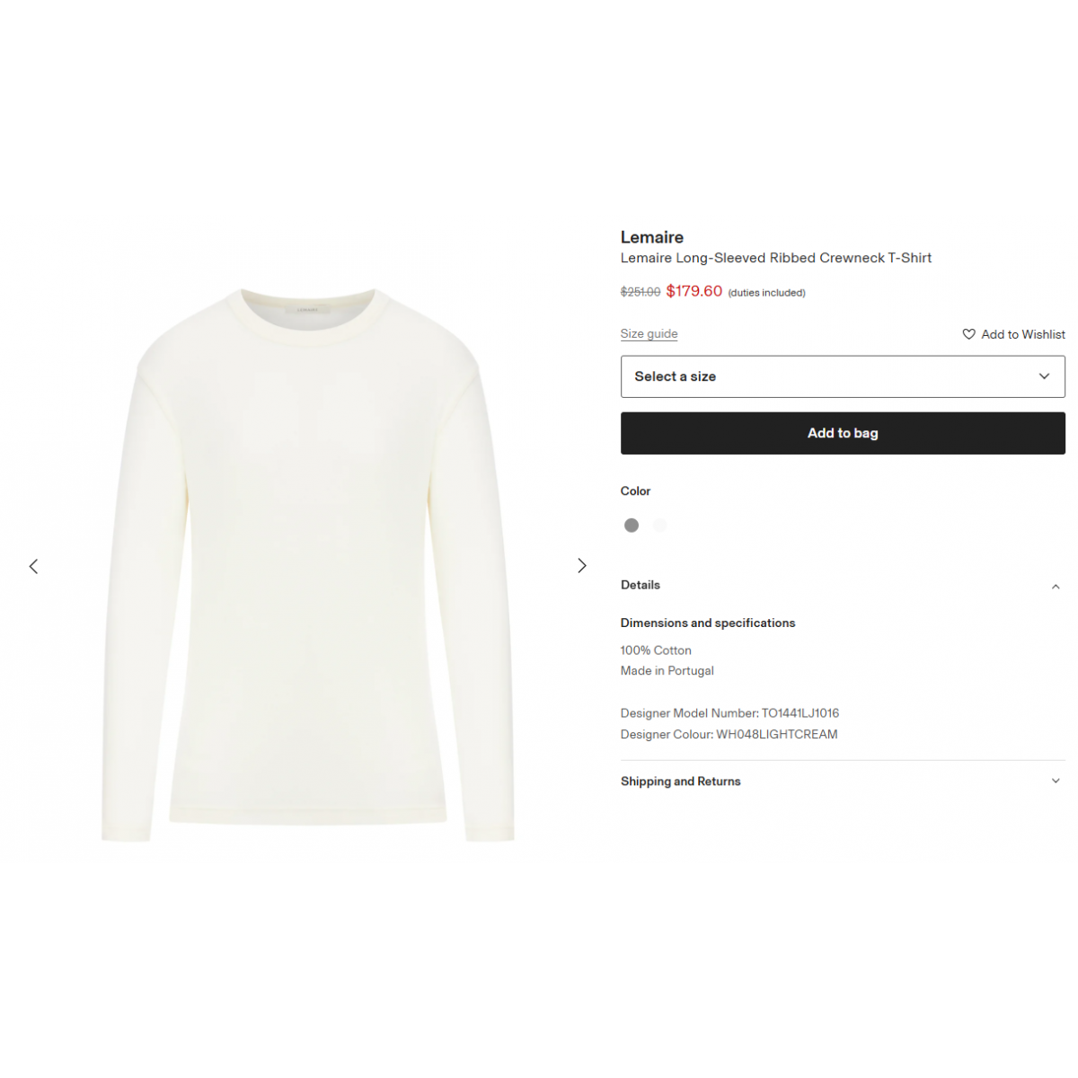Click the $179.60 sale price
The image size is (1078, 1078).
tap(694, 291)
